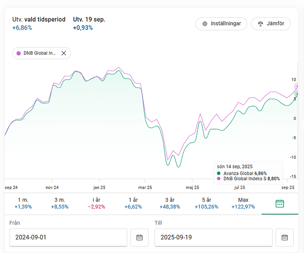Click the gear icon in Inställningar

coord(205,24)
